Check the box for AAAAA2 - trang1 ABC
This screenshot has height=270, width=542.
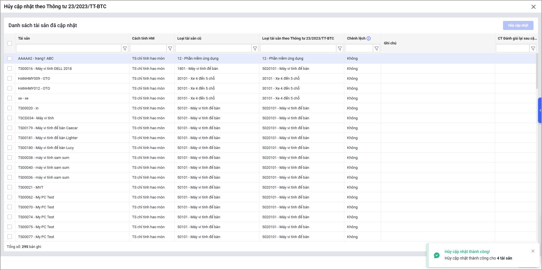click(10, 59)
